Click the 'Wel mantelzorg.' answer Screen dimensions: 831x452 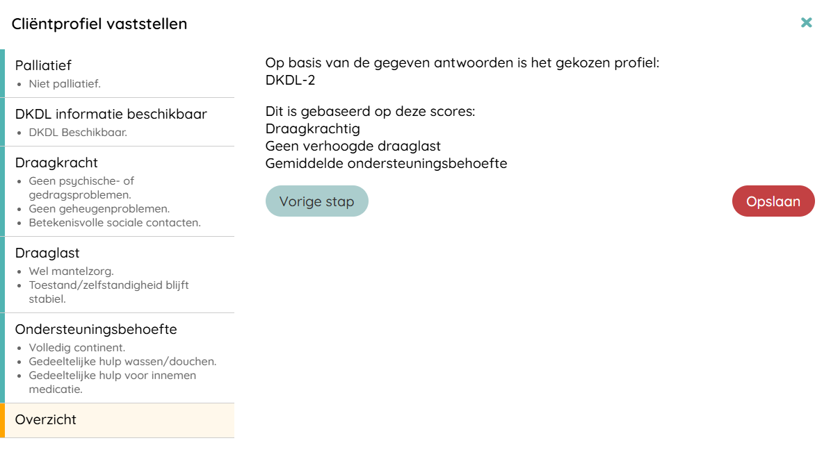pyautogui.click(x=71, y=271)
